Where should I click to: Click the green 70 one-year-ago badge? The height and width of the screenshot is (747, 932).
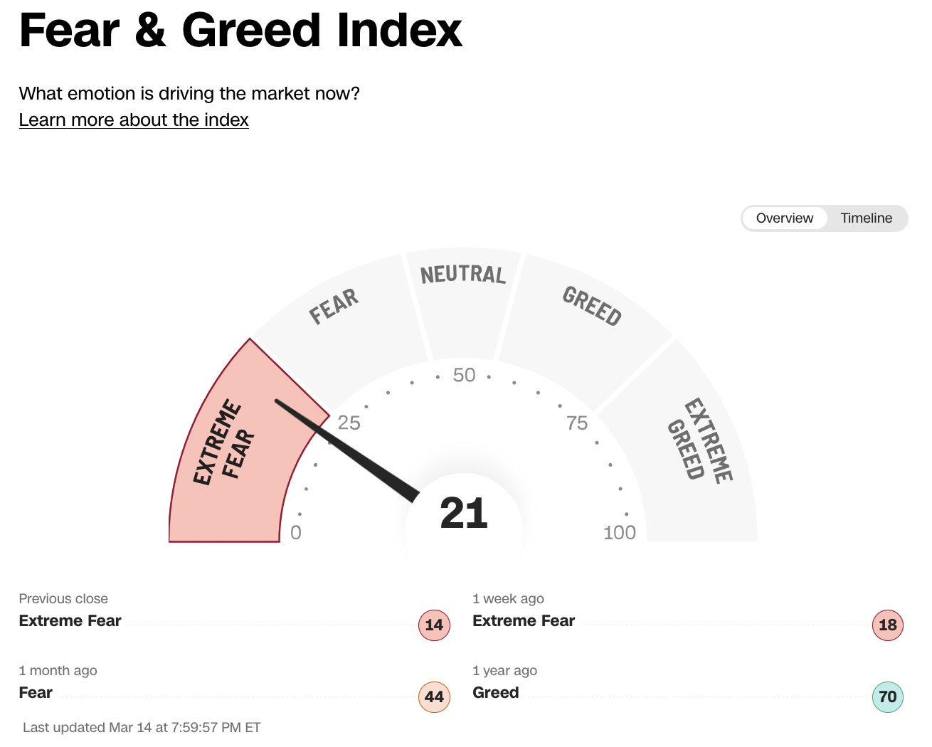[887, 697]
